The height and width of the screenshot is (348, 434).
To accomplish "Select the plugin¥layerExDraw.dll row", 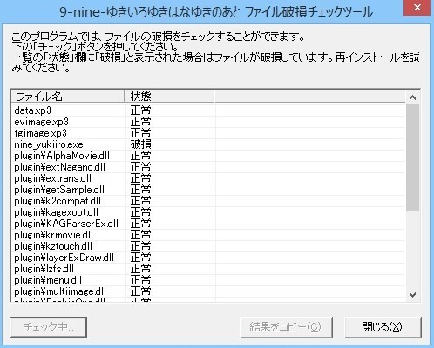I will (x=208, y=258).
